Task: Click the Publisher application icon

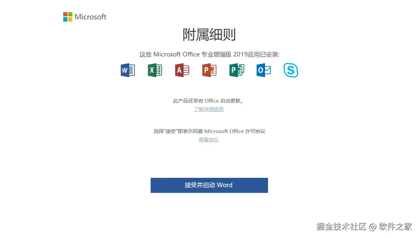Action: (x=237, y=70)
